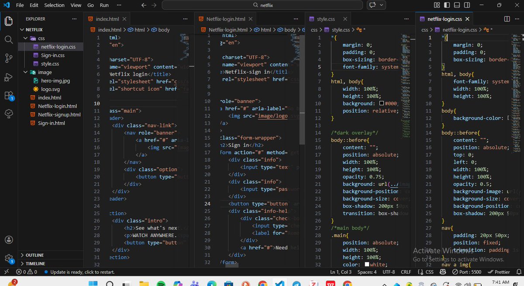Open Spotify from the Windows taskbar
Screen dimensions: 524x286
(x=160, y=283)
